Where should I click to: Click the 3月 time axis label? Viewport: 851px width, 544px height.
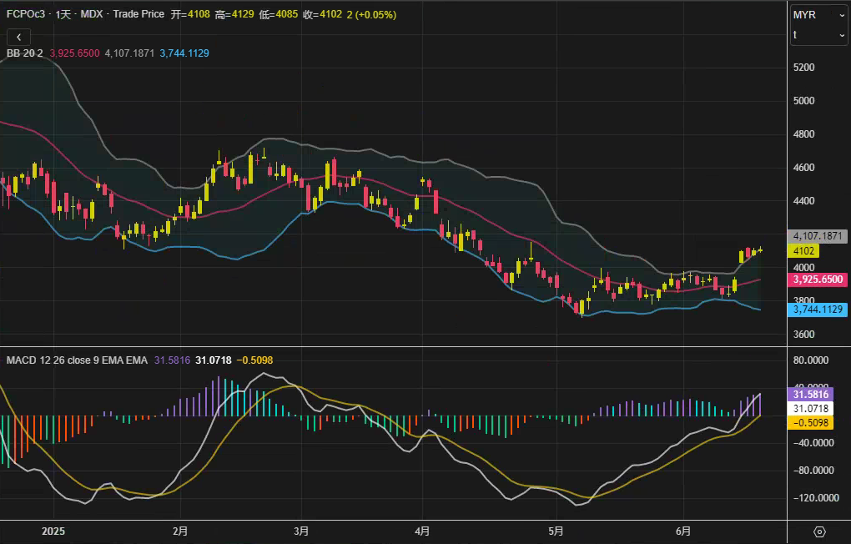pos(301,531)
